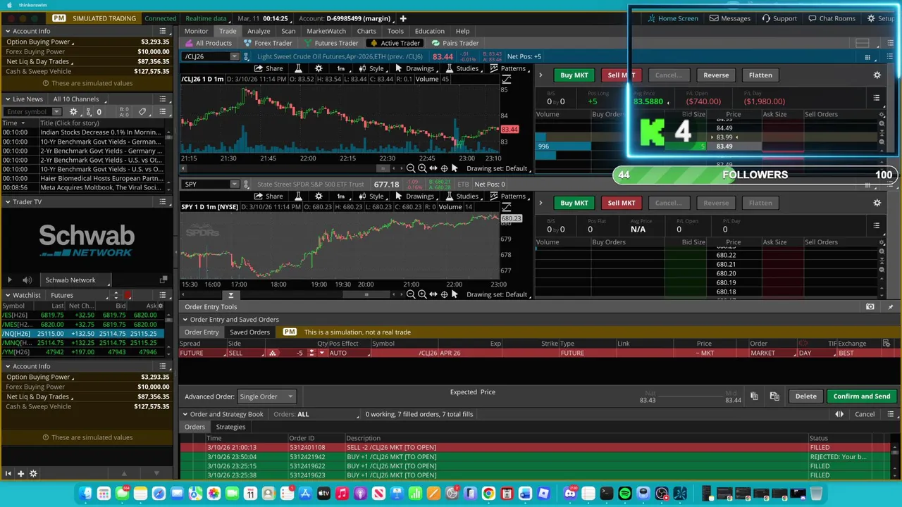Delete the order entry
Viewport: 902px width, 507px height.
tap(805, 396)
